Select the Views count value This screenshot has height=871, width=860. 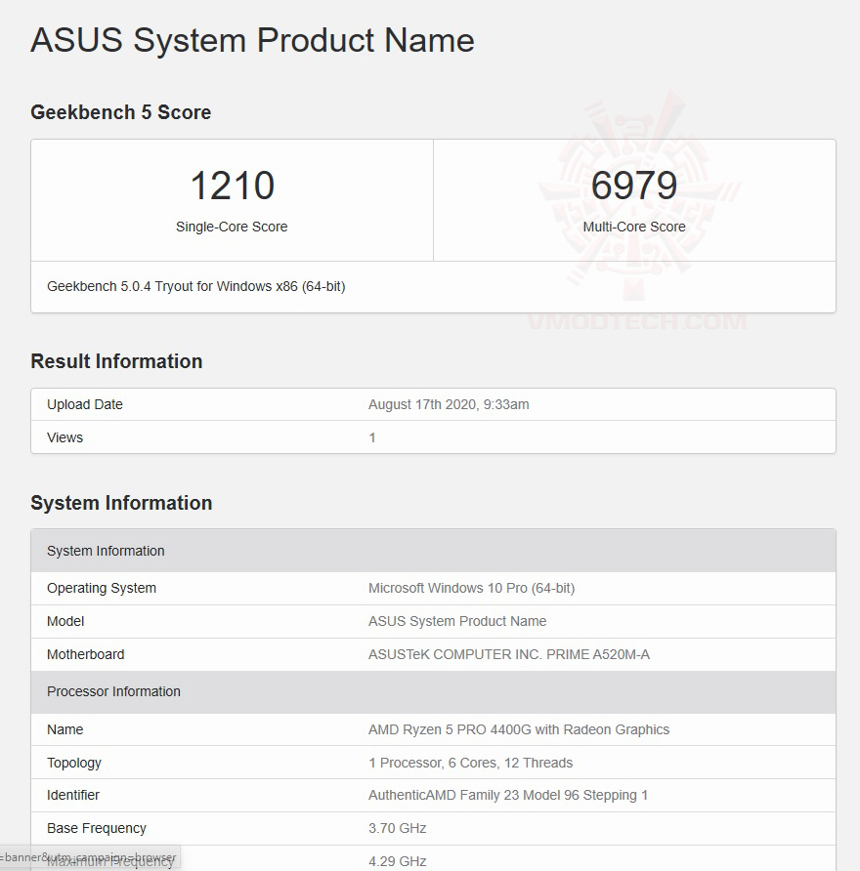tap(372, 437)
